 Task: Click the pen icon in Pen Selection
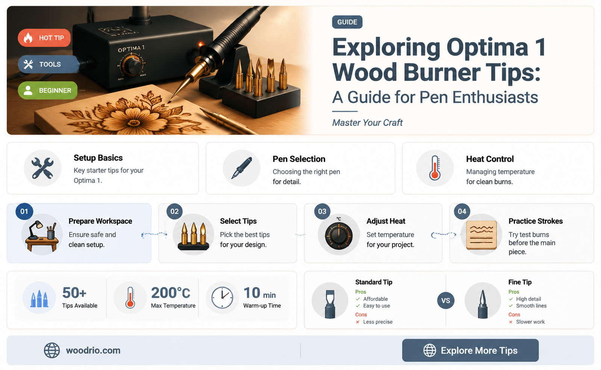242,168
